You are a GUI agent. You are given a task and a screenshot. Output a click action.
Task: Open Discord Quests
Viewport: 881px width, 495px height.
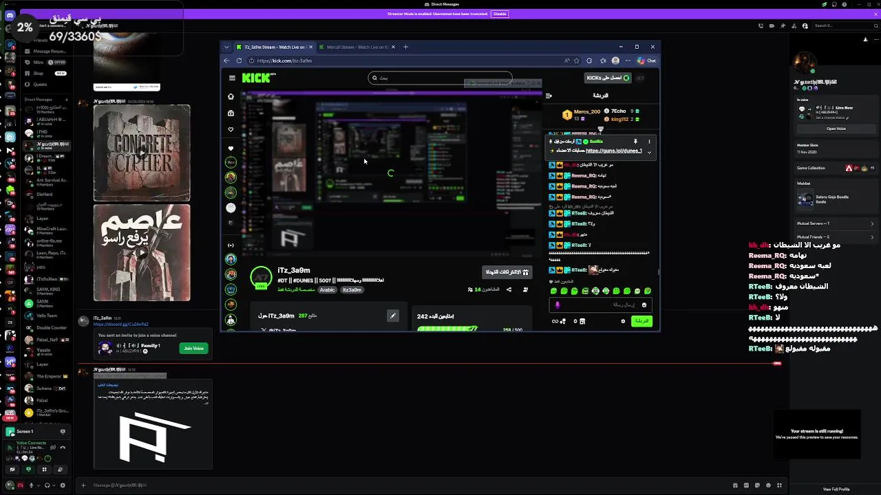click(46, 84)
